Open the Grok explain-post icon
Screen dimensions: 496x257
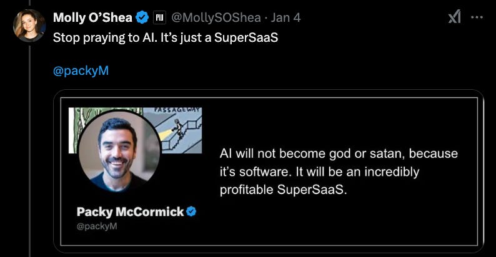pyautogui.click(x=455, y=16)
